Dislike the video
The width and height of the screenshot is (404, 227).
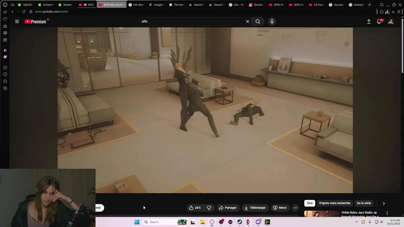tap(209, 208)
